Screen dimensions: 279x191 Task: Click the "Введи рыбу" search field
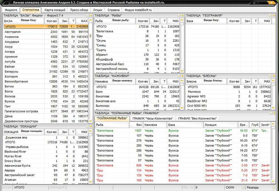123,21
